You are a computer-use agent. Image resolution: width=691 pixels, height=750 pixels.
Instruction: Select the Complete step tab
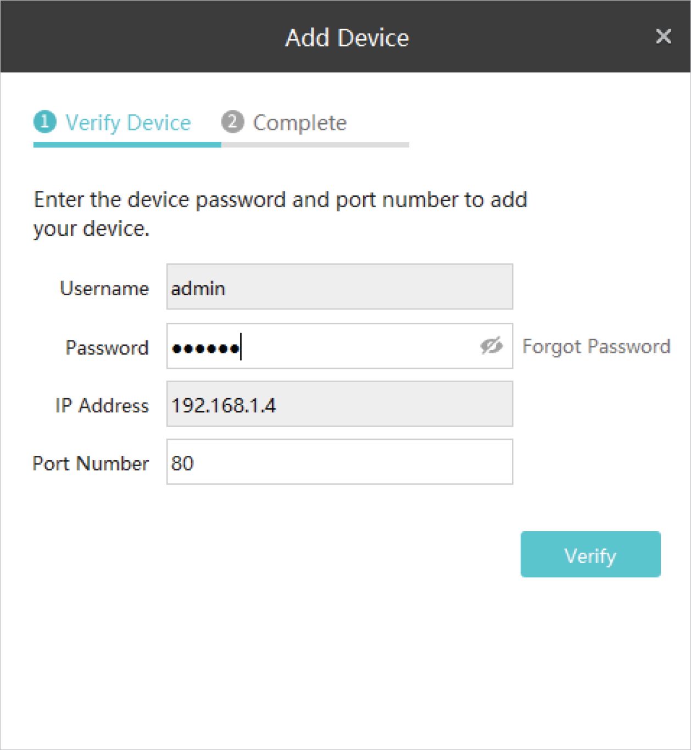tap(299, 123)
